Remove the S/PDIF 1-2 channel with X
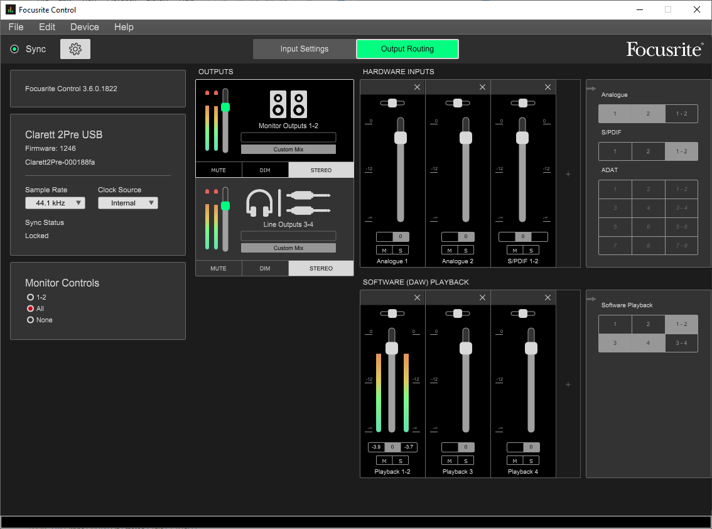712x529 pixels. click(547, 87)
